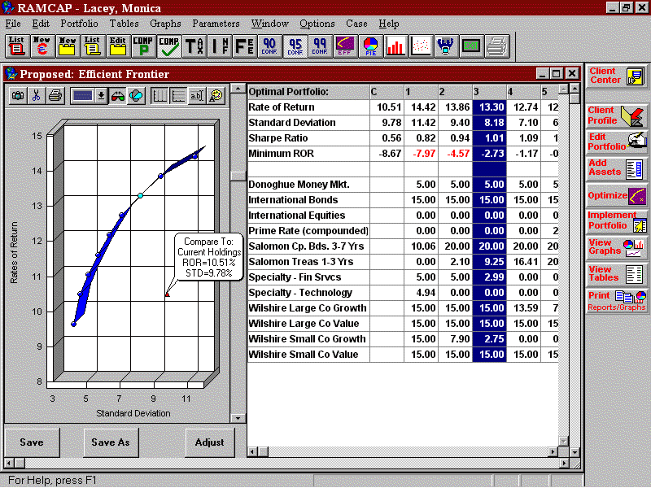The image size is (651, 488).
Task: Click the EFF efficient frontier toolbar icon
Action: coord(344,46)
